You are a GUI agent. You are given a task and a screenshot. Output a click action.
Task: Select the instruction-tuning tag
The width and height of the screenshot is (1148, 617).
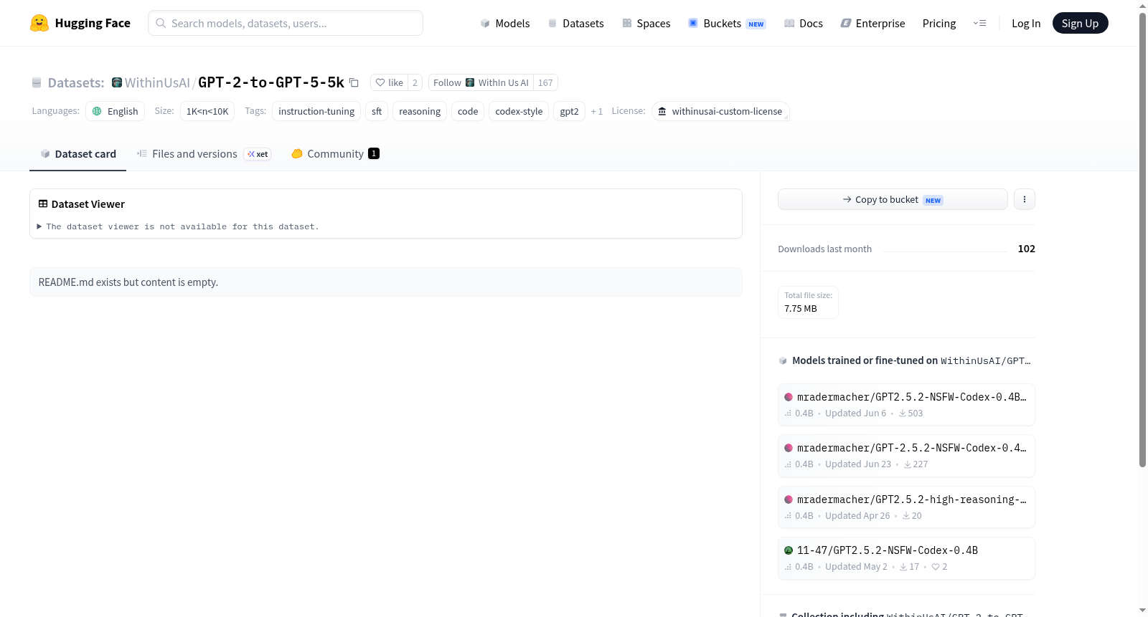(x=316, y=111)
